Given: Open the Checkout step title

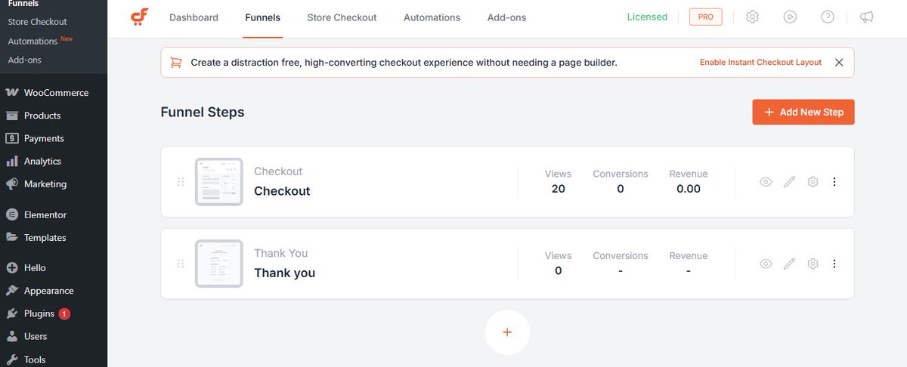Looking at the screenshot, I should click(282, 191).
